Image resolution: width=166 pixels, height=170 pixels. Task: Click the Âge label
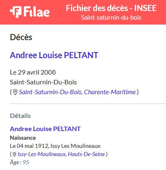point(16,162)
